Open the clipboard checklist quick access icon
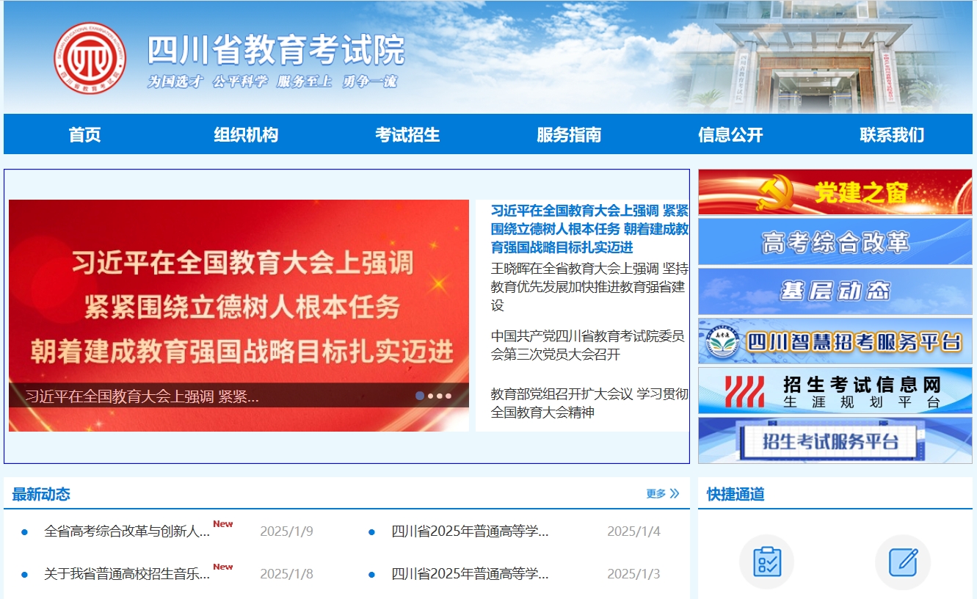This screenshot has width=977, height=599. coord(766,562)
